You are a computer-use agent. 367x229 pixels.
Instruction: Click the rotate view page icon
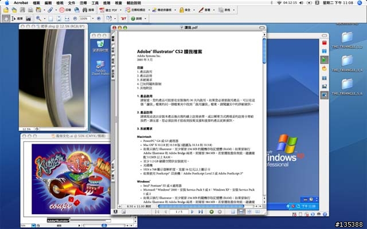pyautogui.click(x=109, y=18)
